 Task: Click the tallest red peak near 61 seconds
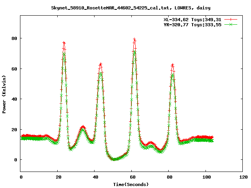135,39
